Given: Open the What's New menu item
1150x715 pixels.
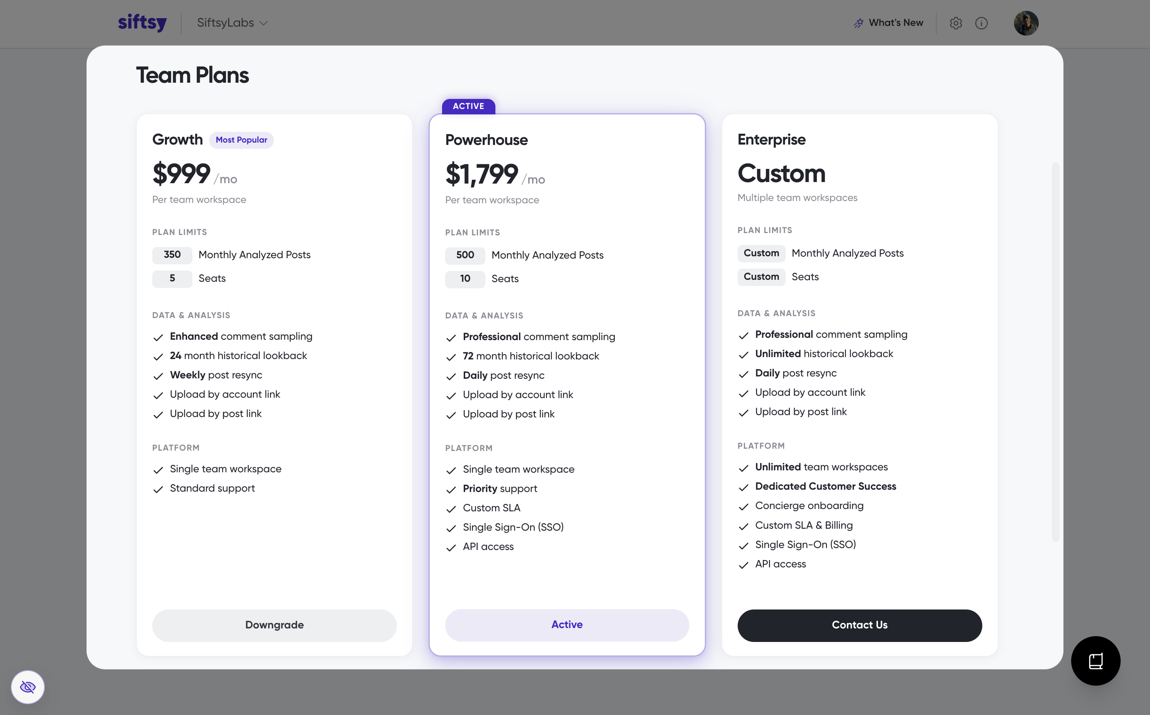Looking at the screenshot, I should point(888,23).
